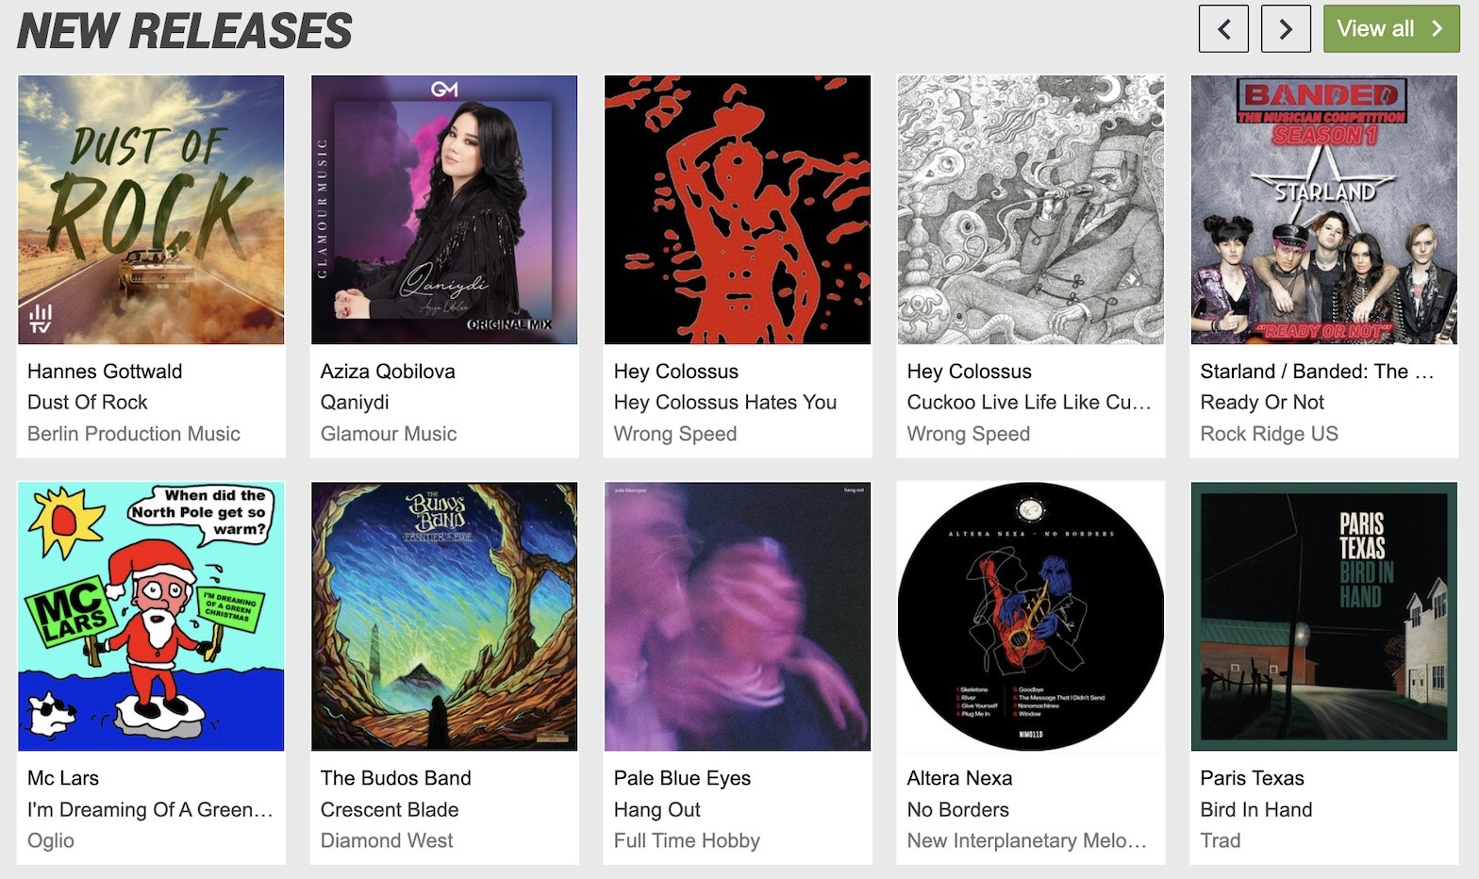Open The Budos Band Crescent Blade artwork
Viewport: 1479px width, 879px height.
[444, 617]
